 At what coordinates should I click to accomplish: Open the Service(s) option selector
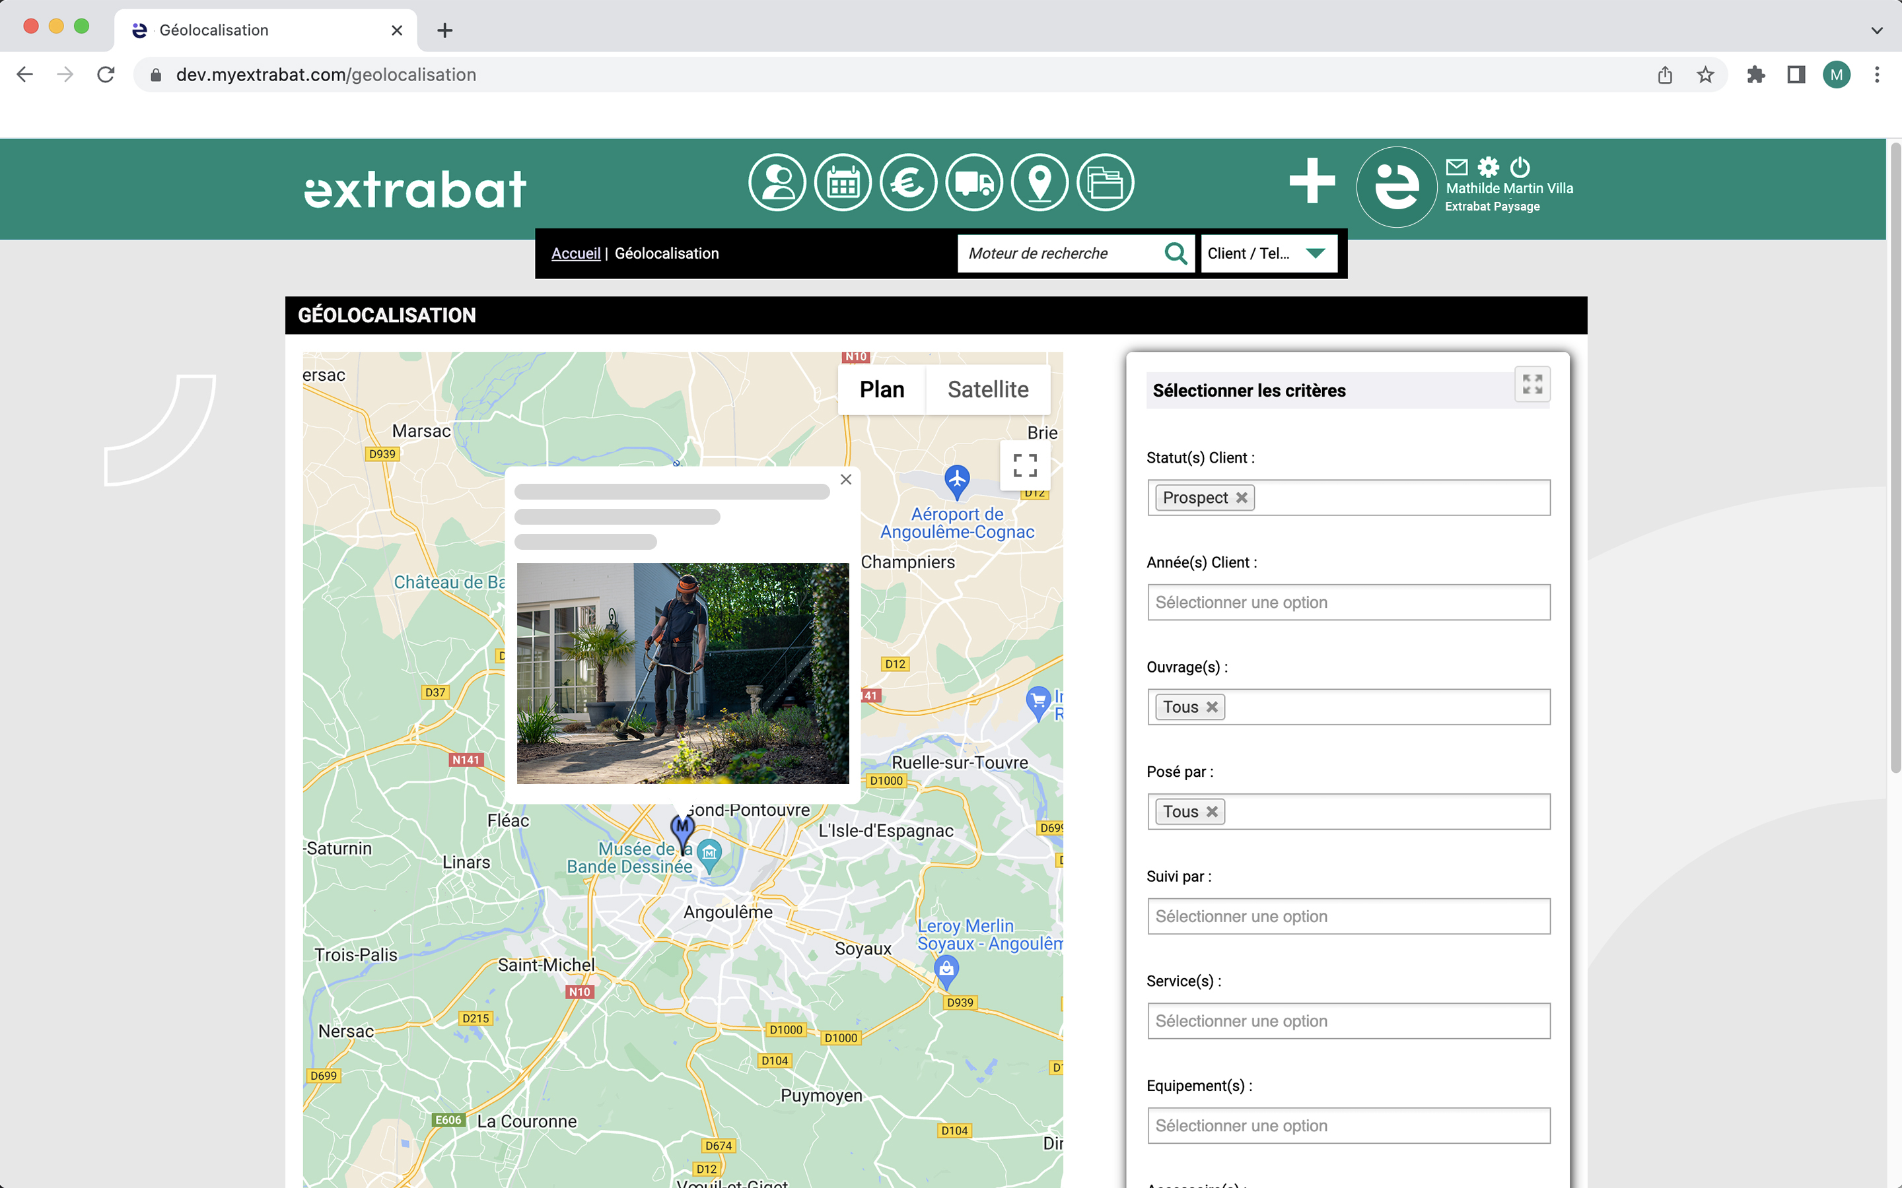1347,1020
